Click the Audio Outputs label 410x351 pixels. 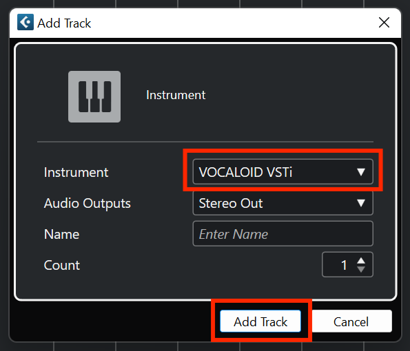click(88, 204)
